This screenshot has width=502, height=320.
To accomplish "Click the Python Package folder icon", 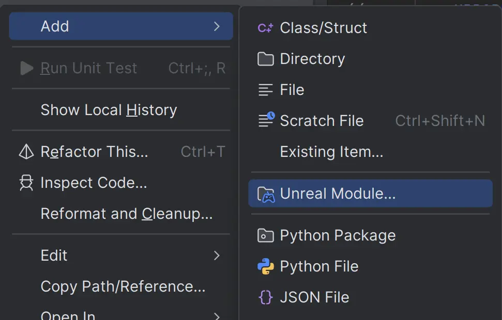I will pyautogui.click(x=265, y=236).
